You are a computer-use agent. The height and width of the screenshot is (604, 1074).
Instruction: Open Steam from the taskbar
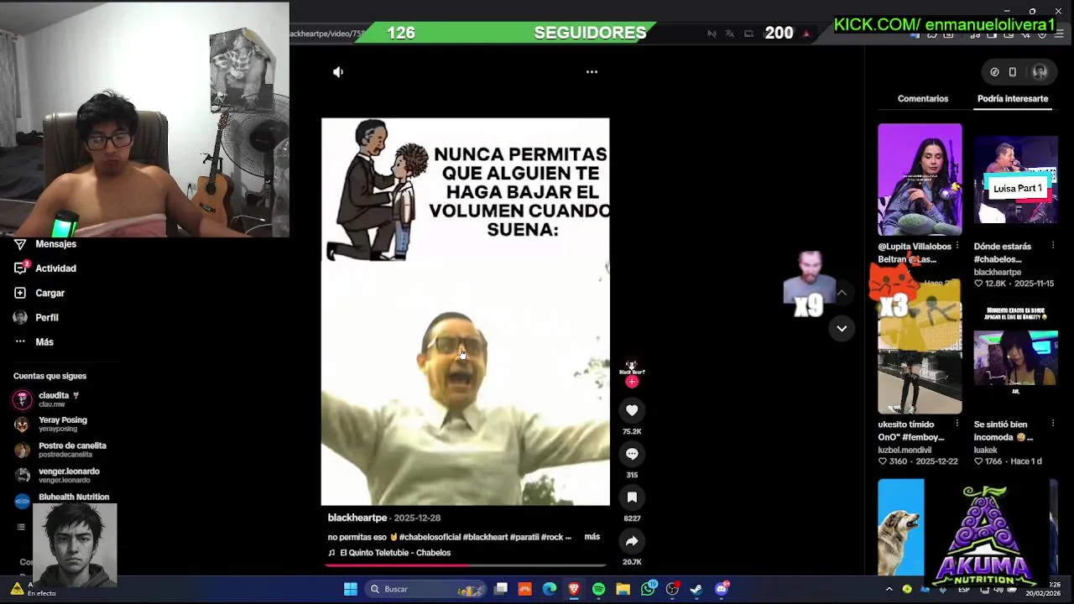coord(696,589)
